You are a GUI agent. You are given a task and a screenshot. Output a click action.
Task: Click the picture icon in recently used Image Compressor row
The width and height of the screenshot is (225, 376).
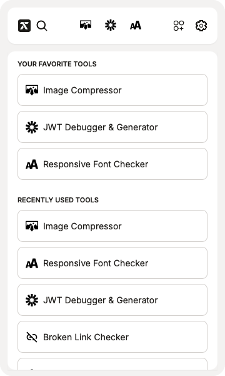pos(32,226)
